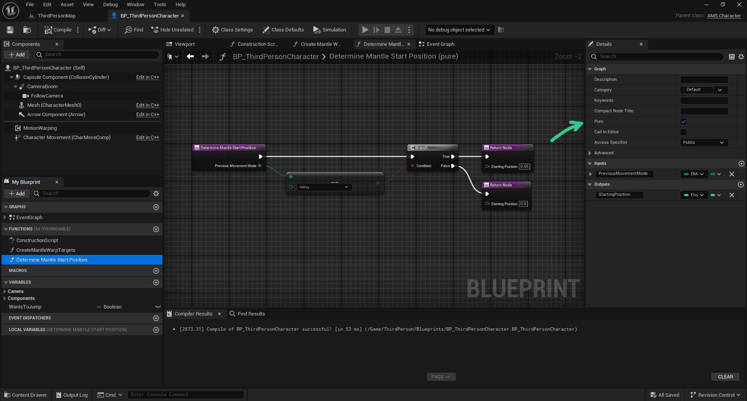Toggle the Pure checkbox
Viewport: 747px width, 401px height.
684,122
